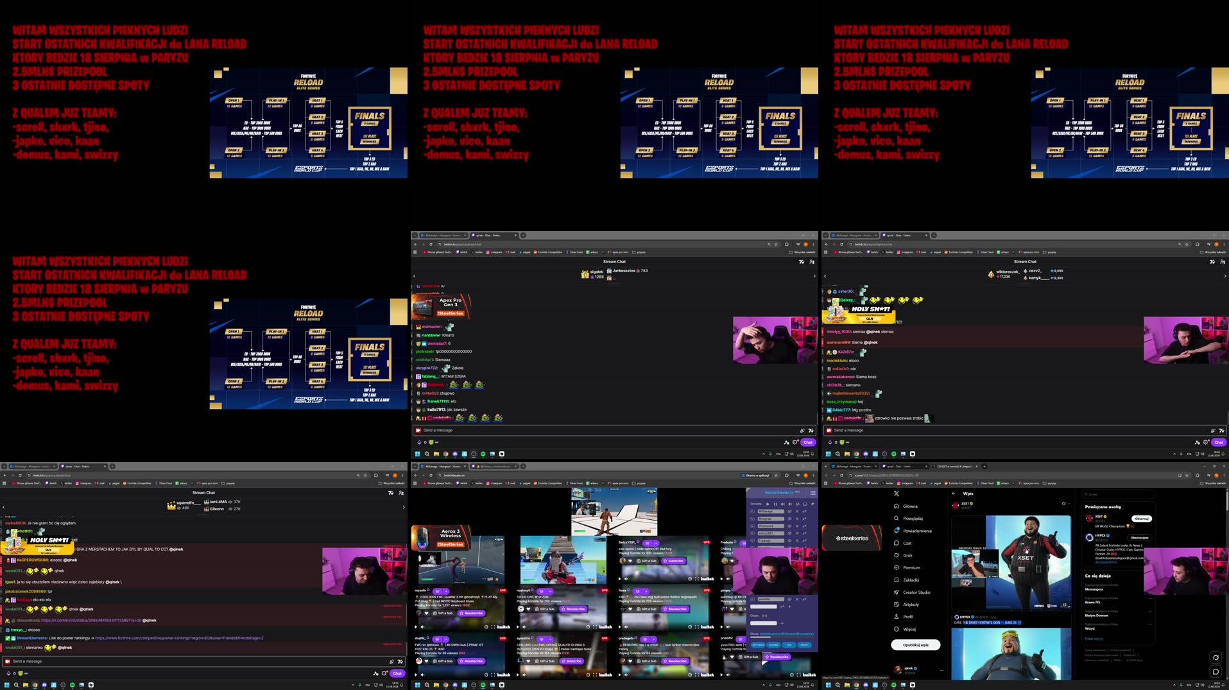
Task: Switch to MrSavage Mongraal tab in squirrelfn chat window
Action: (32, 467)
